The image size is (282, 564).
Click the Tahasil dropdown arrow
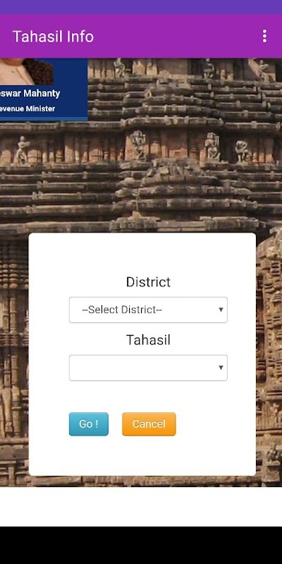[221, 367]
